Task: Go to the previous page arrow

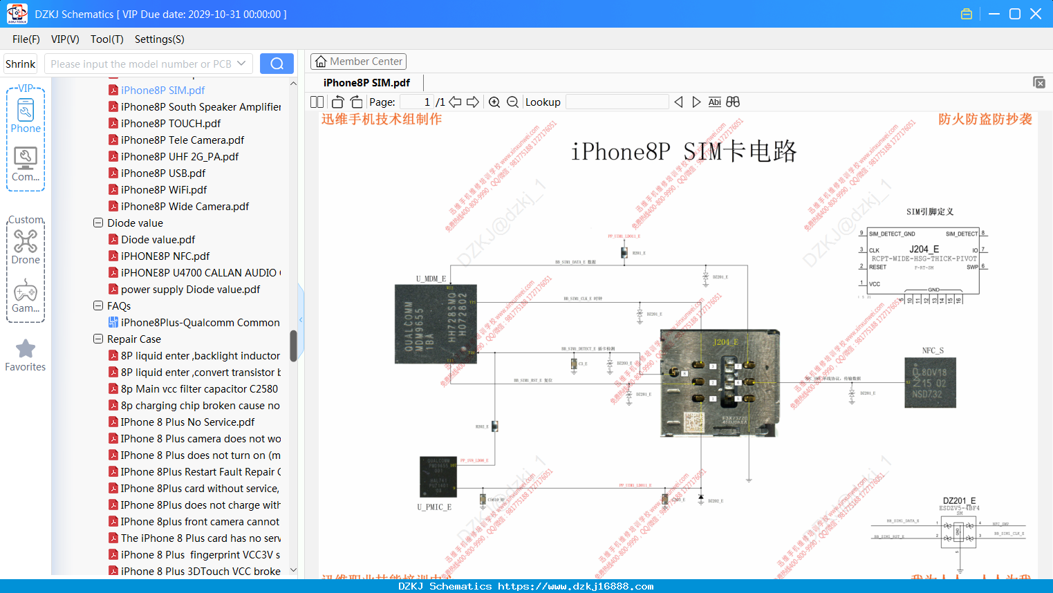Action: coord(455,102)
